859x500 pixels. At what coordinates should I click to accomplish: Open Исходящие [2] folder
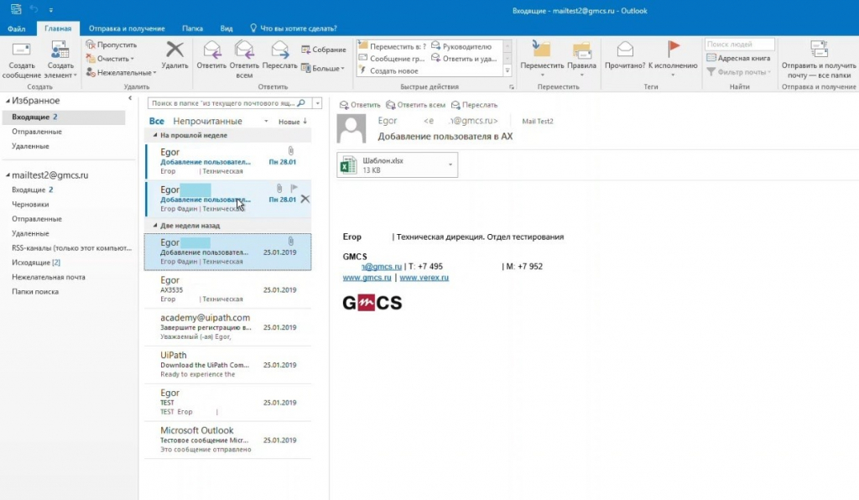pyautogui.click(x=36, y=263)
